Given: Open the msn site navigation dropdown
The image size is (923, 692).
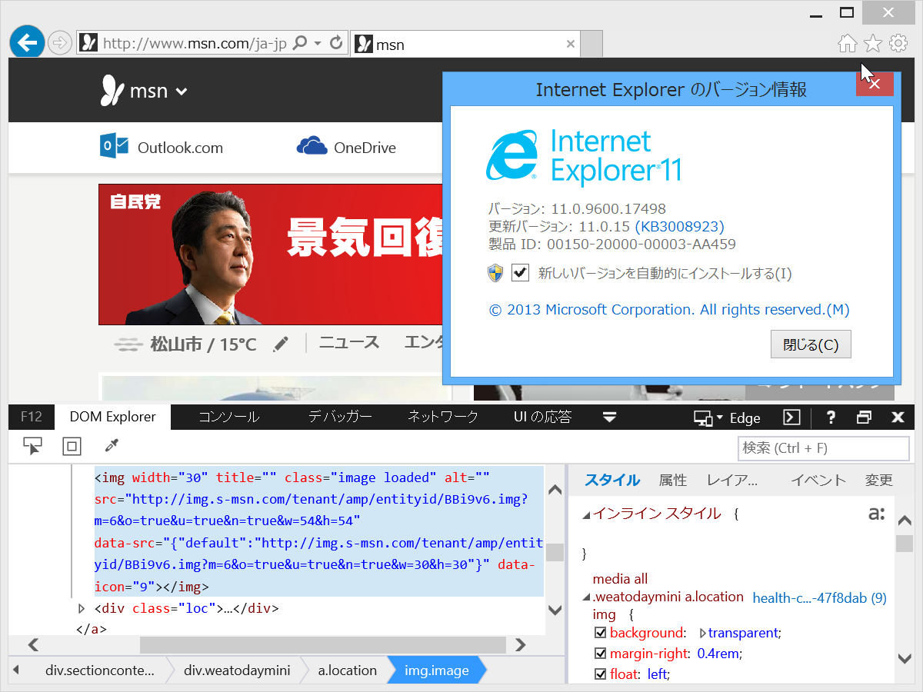Looking at the screenshot, I should [182, 91].
